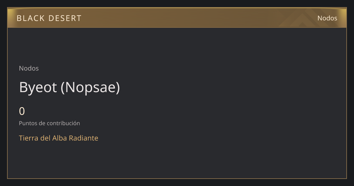This screenshot has height=186, width=354.
Task: Select the Nodos label in header
Action: tap(327, 18)
